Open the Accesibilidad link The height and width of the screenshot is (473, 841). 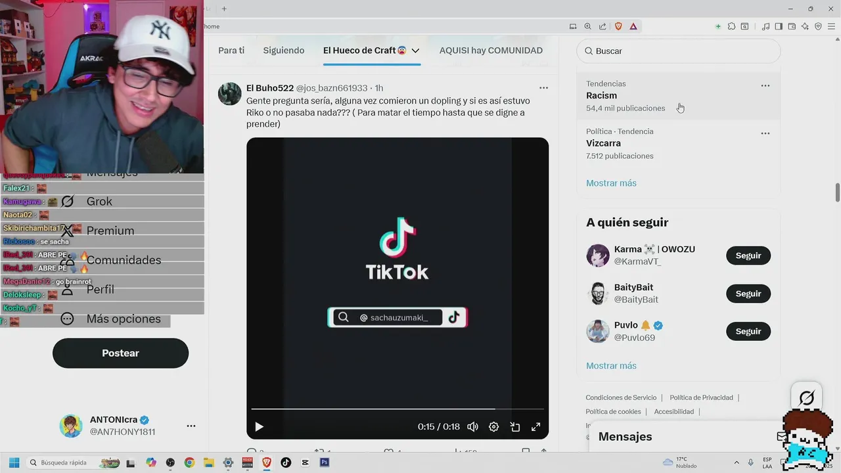click(673, 412)
